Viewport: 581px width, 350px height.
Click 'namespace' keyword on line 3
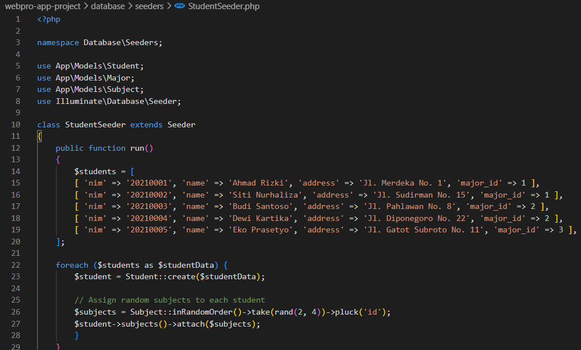click(58, 43)
